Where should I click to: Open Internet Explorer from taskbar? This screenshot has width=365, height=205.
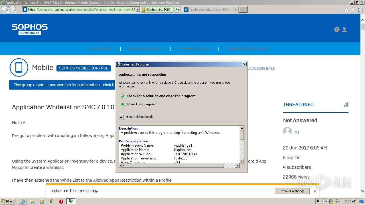pos(23,201)
